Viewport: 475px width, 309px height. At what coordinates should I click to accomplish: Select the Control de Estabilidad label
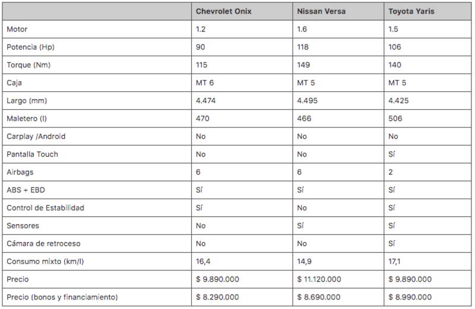pos(46,208)
